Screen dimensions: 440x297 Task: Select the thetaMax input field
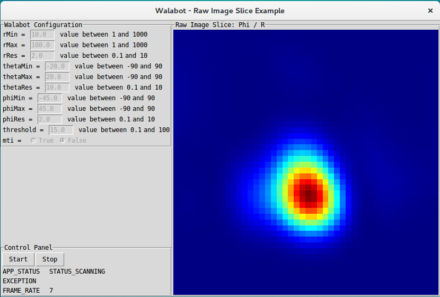click(x=57, y=77)
